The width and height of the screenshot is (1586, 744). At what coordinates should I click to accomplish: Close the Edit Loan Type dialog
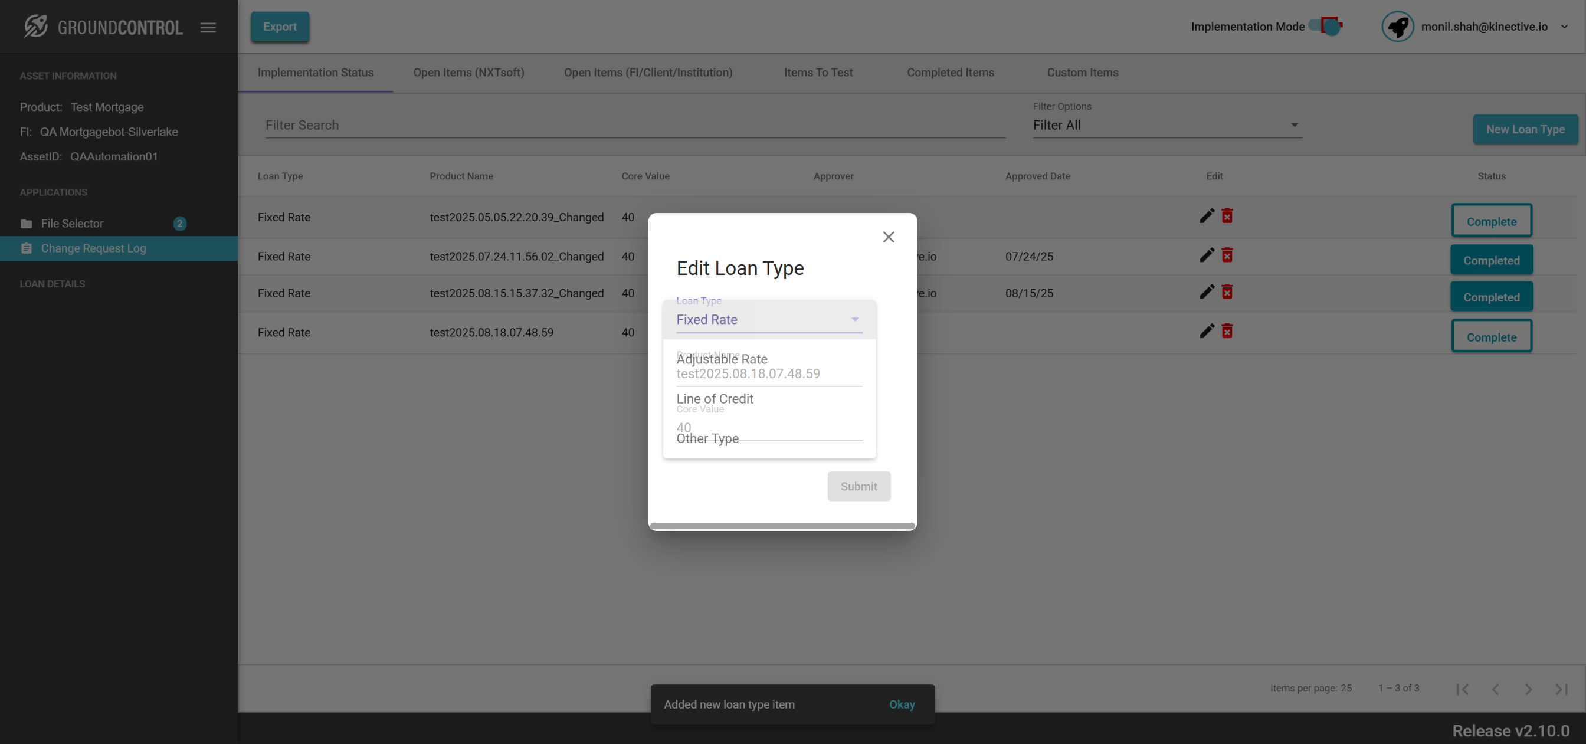(x=888, y=237)
